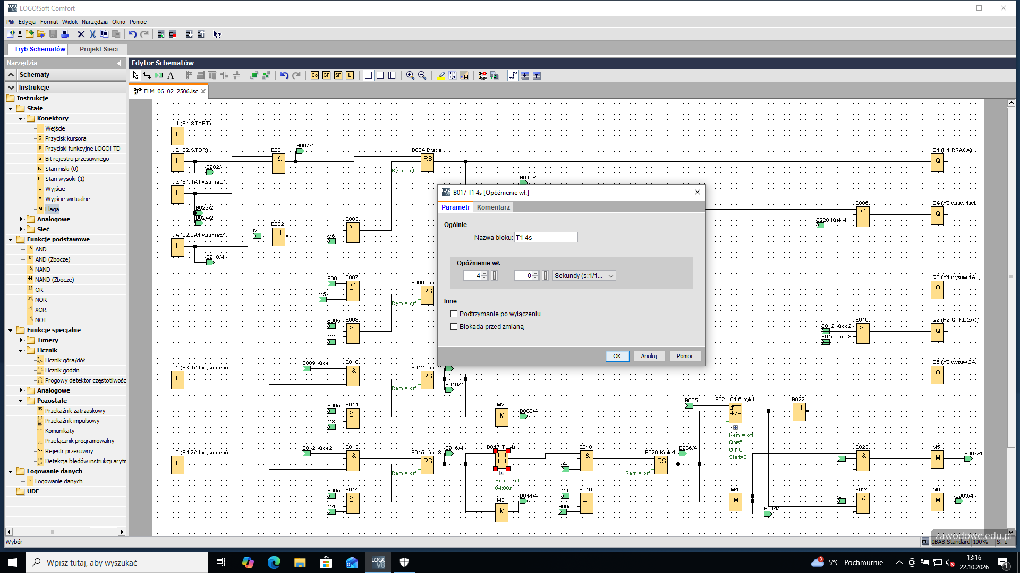The height and width of the screenshot is (573, 1020).
Task: Click the GF basic functions icon
Action: pyautogui.click(x=326, y=75)
